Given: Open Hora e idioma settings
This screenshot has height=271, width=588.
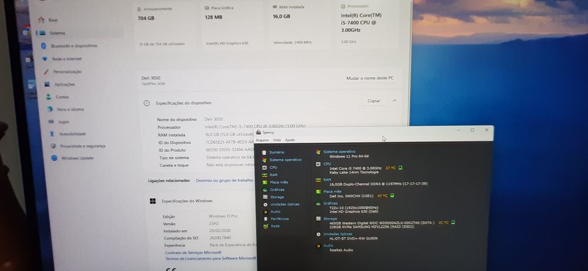Looking at the screenshot, I should [70, 109].
